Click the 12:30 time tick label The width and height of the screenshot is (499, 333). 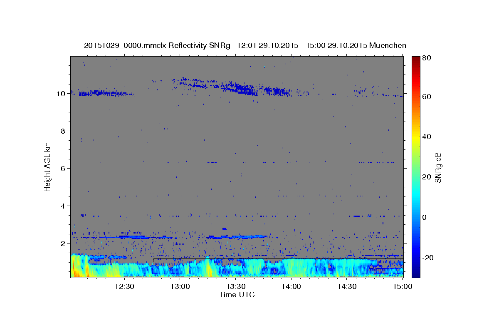click(x=124, y=286)
